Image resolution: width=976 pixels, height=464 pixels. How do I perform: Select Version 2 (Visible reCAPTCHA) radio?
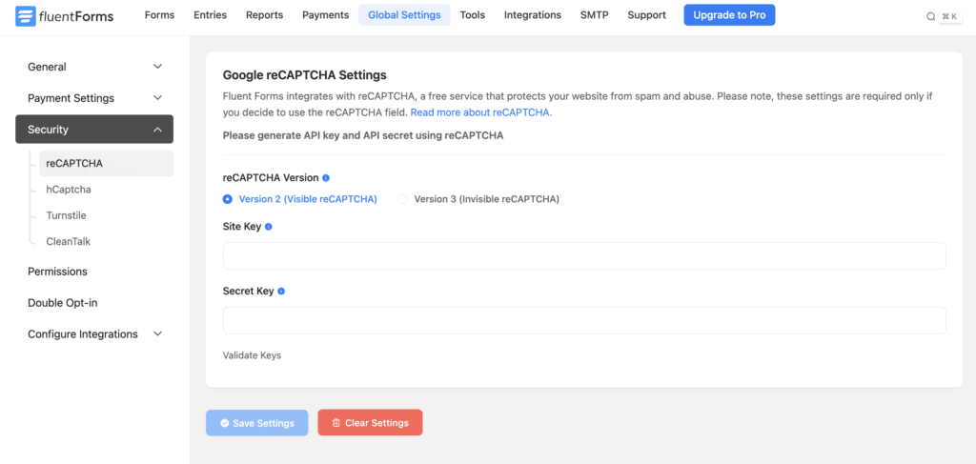coord(227,199)
